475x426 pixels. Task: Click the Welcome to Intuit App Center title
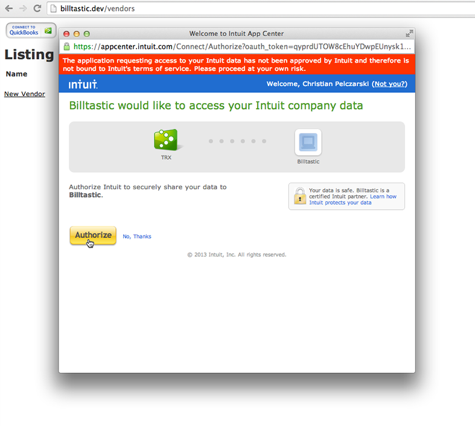coord(236,34)
